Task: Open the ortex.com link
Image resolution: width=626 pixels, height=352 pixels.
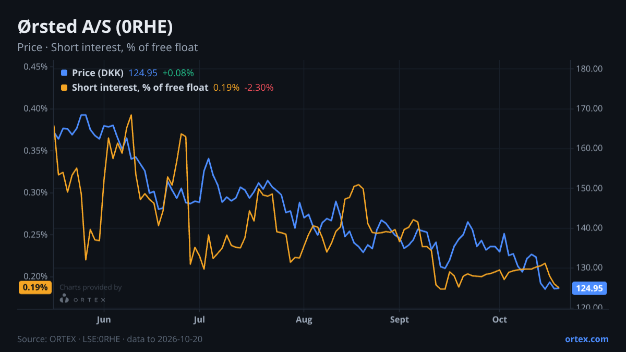Action: (587, 339)
